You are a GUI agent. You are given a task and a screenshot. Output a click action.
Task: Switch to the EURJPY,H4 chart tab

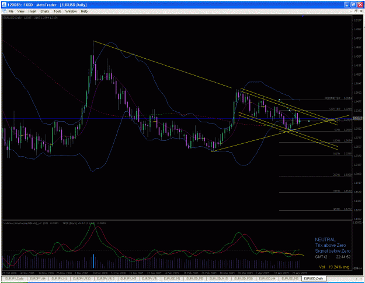click(x=38, y=278)
